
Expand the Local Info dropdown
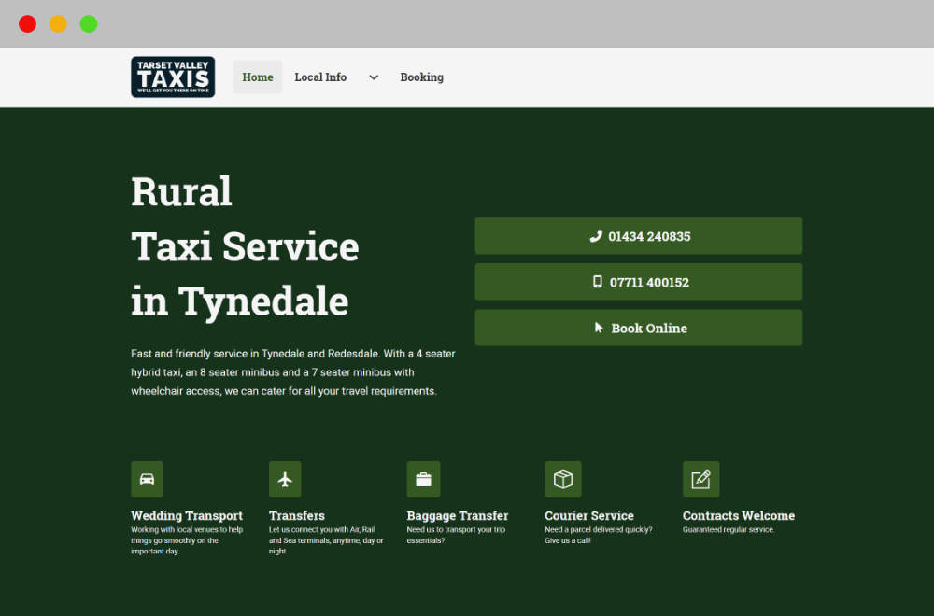320,77
